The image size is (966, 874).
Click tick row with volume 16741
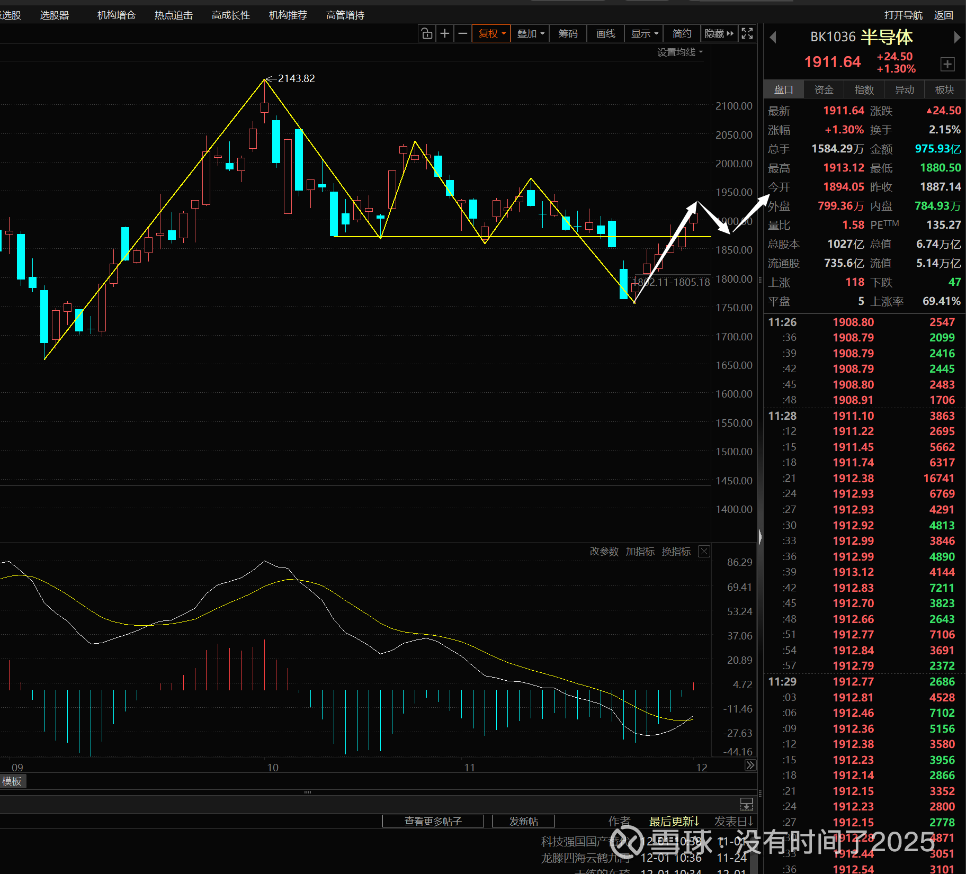point(864,479)
